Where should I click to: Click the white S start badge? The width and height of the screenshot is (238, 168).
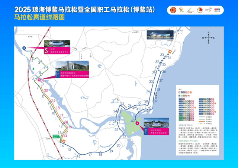pos(46,50)
